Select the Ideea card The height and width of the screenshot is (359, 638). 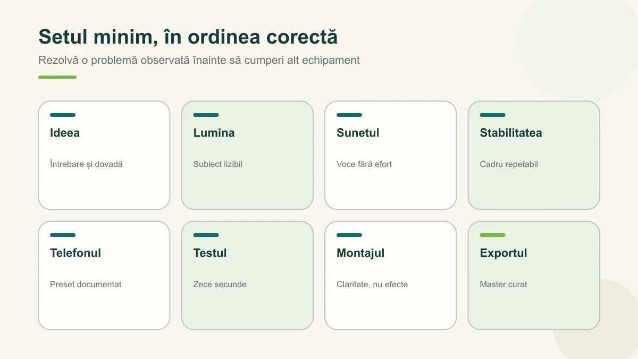click(104, 155)
